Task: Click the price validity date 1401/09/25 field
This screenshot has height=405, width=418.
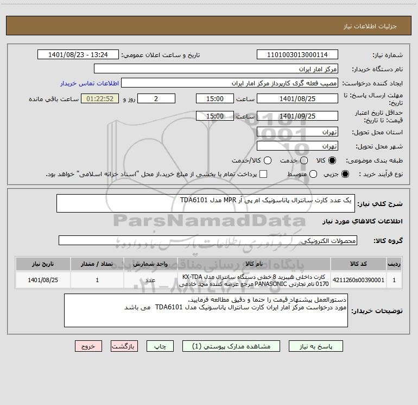Action: [297, 116]
